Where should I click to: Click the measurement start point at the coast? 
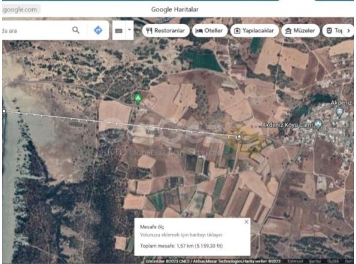(x=4, y=111)
